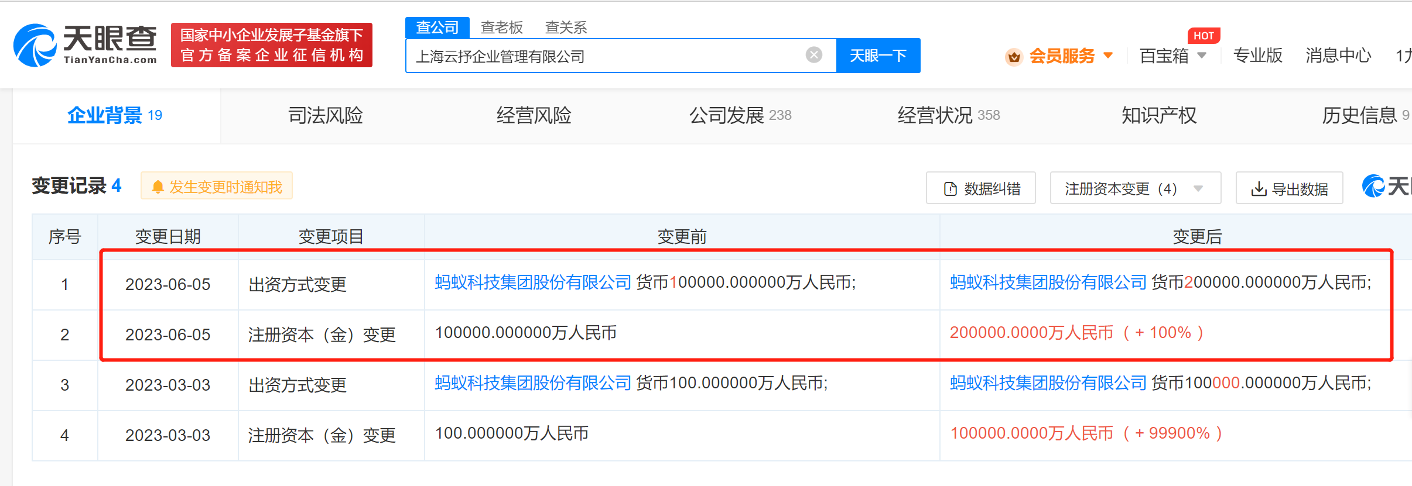Click the bell icon beside notify text
This screenshot has width=1412, height=486.
tap(158, 187)
